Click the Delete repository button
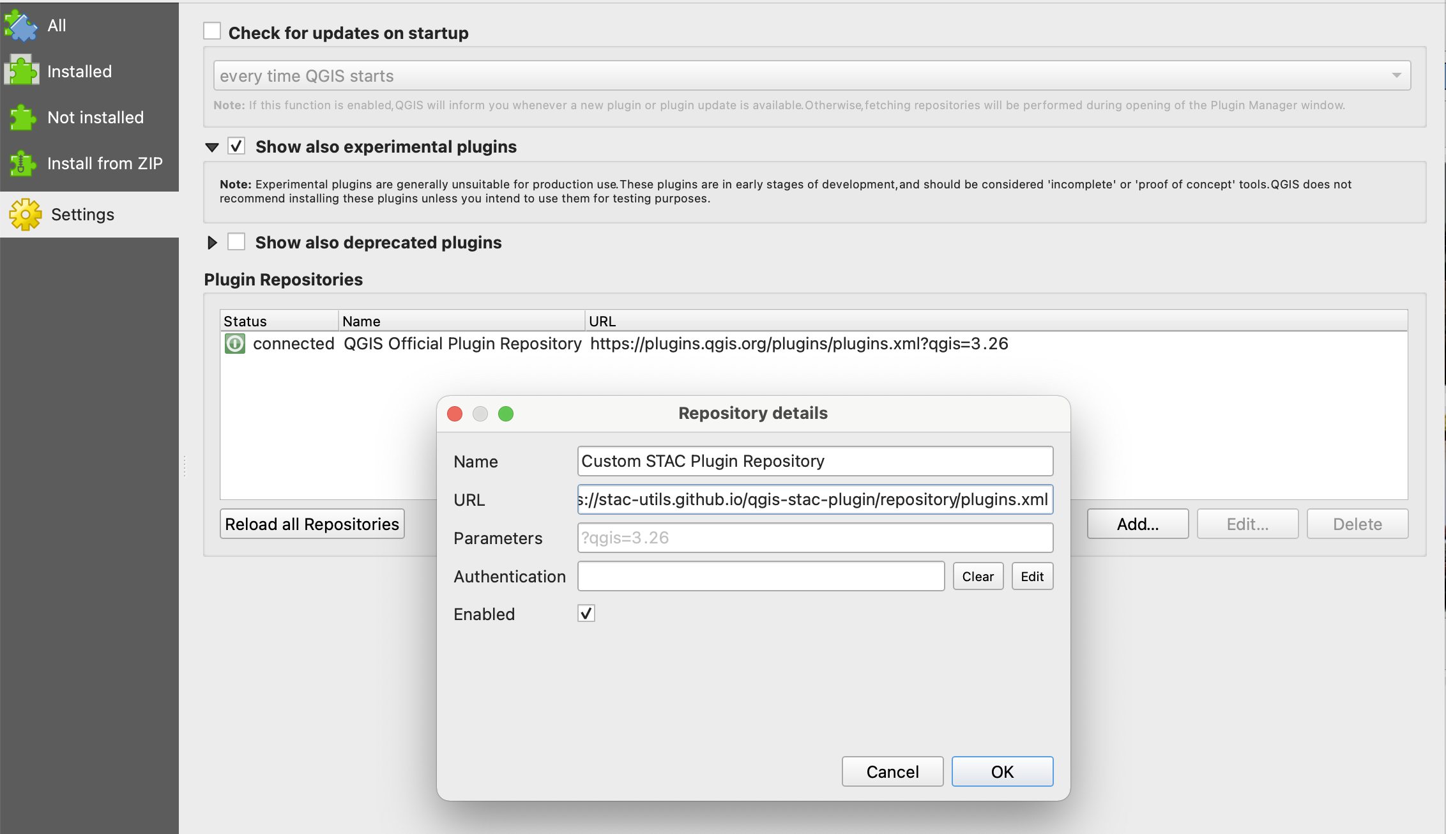Screen dimensions: 1446x834 [1358, 524]
